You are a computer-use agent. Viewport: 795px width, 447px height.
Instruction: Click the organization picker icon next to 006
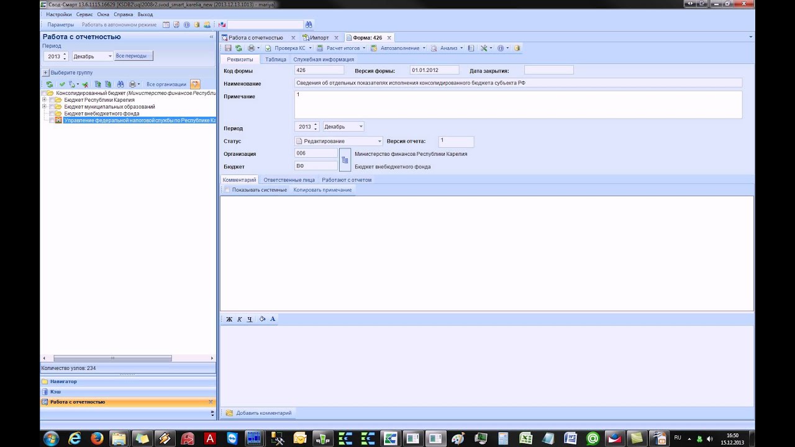coord(345,160)
